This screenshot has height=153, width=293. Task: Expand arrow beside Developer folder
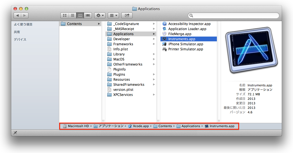point(154,39)
